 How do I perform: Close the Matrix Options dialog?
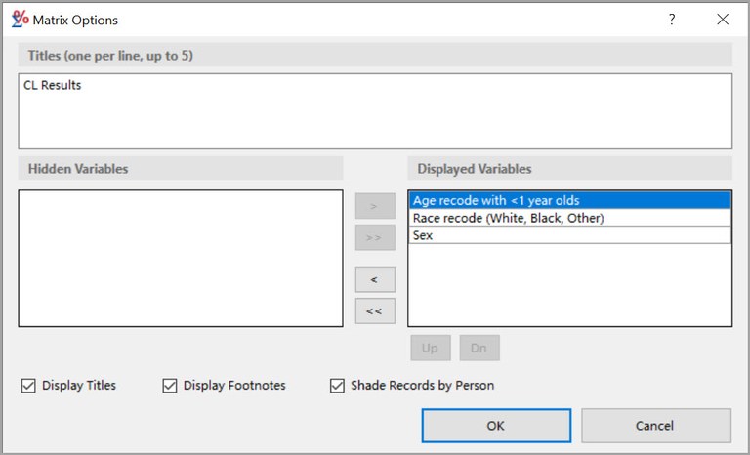coord(723,20)
